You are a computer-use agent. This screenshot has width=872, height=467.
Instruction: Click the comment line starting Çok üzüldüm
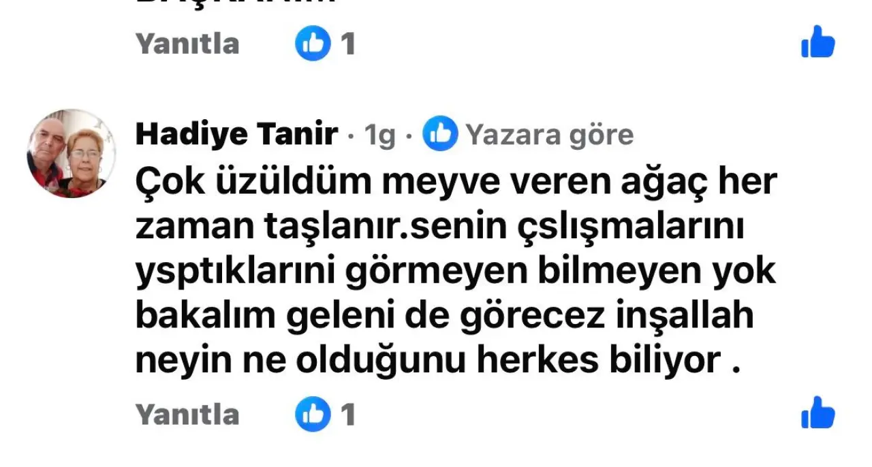(456, 183)
